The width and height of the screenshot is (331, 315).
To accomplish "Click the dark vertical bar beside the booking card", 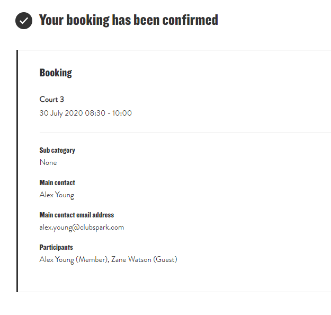I will point(17,171).
